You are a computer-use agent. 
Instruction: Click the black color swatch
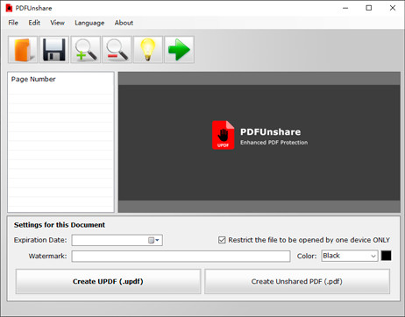click(386, 256)
